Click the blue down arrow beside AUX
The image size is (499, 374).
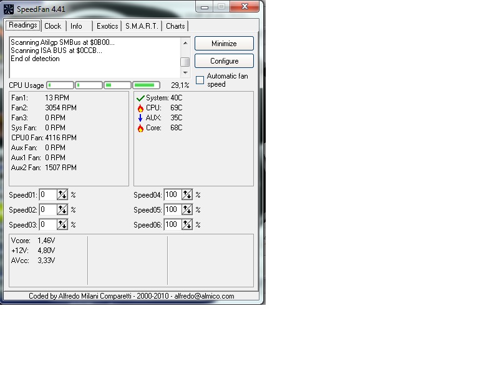point(140,118)
